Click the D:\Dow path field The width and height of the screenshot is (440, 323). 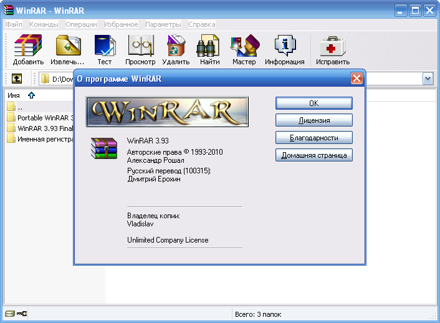pyautogui.click(x=62, y=79)
